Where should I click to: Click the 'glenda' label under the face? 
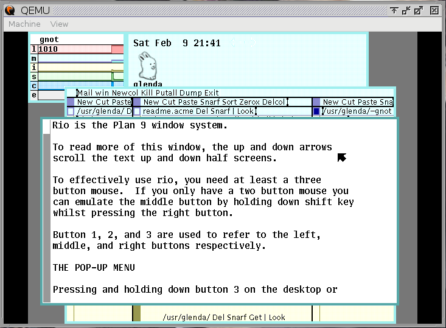148,84
